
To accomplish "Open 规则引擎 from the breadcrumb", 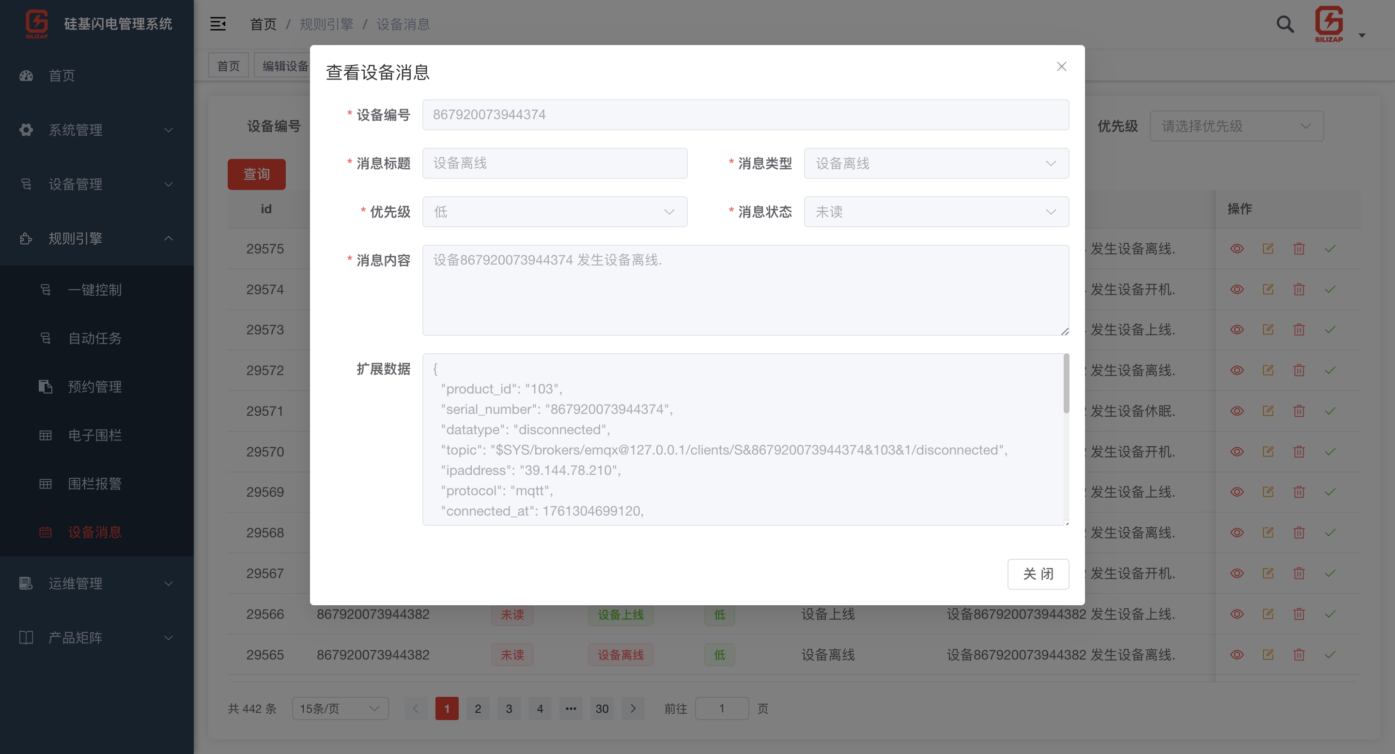I will click(326, 24).
